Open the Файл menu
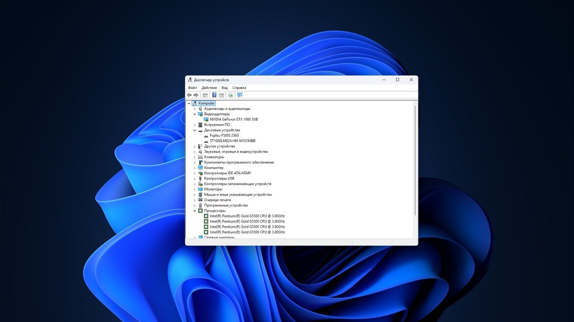 coord(192,88)
